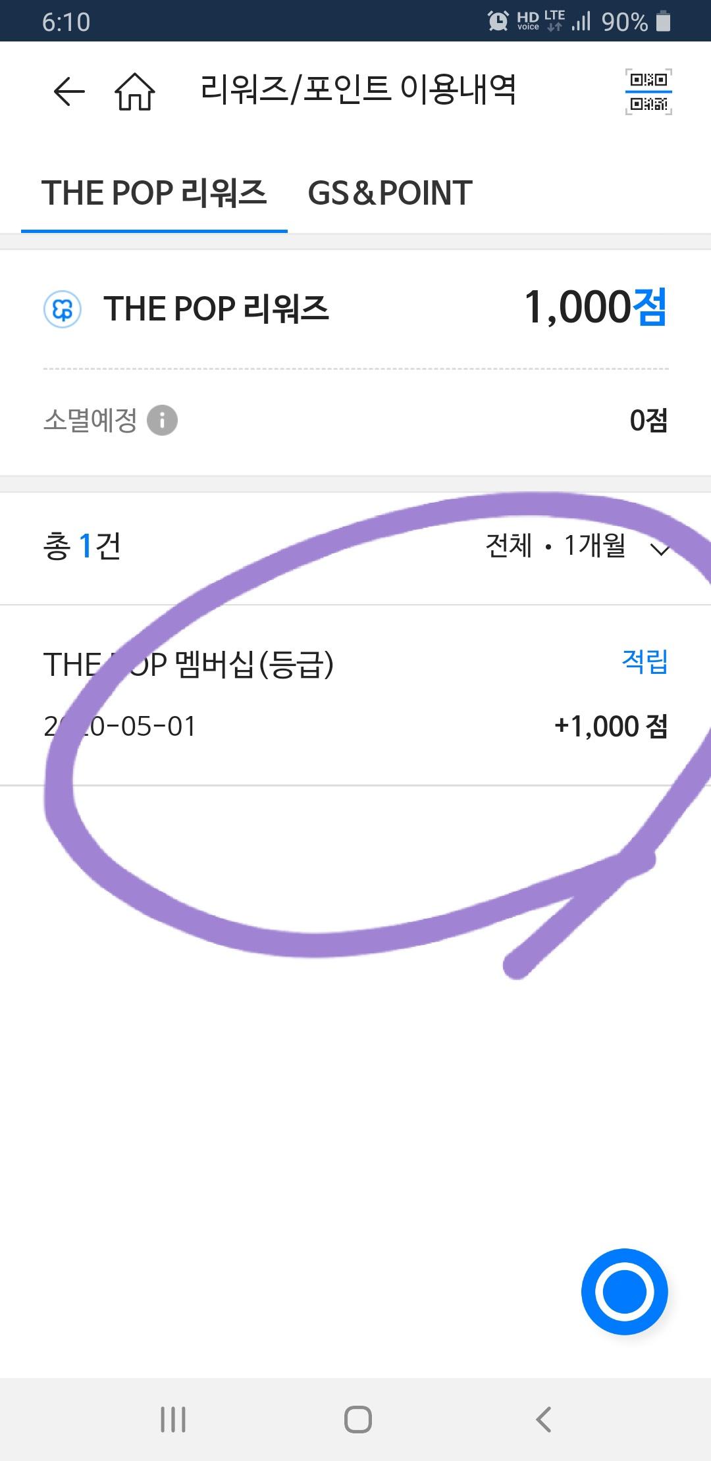Image resolution: width=711 pixels, height=1461 pixels.
Task: Tap the +1,000 점 earned amount
Action: coord(611,727)
